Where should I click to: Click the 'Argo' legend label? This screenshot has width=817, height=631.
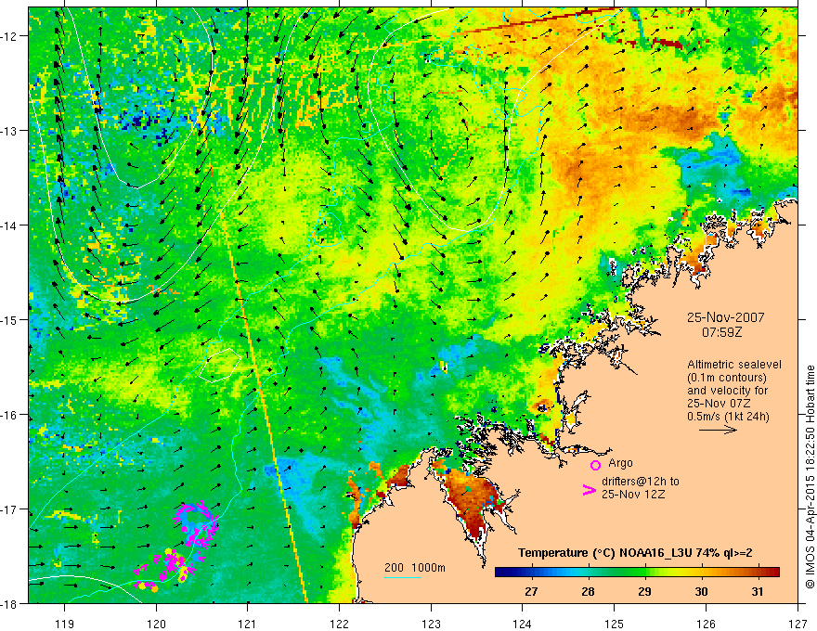click(620, 463)
